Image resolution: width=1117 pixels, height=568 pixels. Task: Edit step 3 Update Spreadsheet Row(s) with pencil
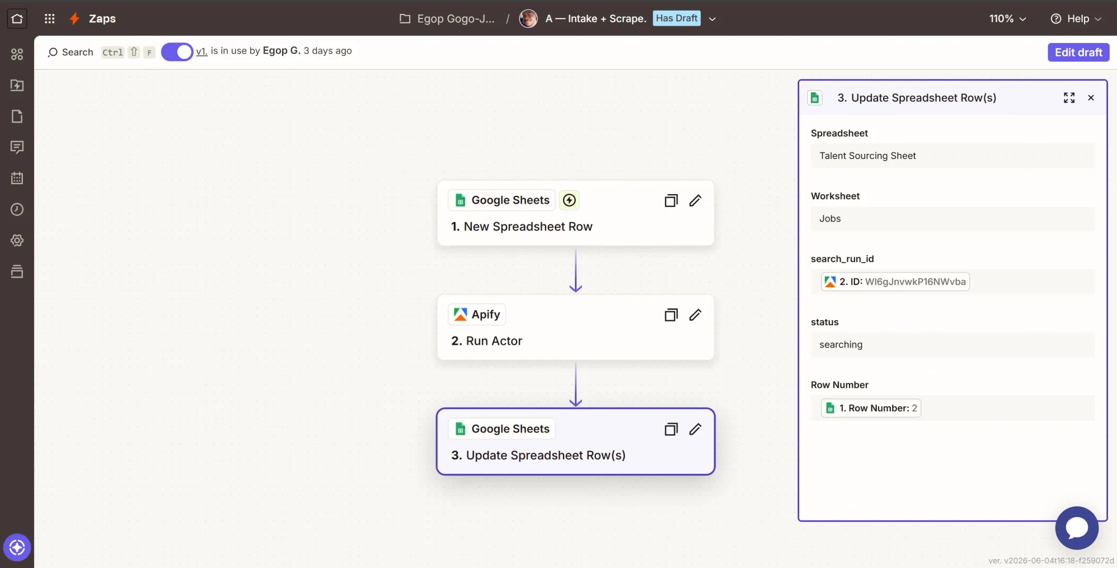tap(695, 429)
